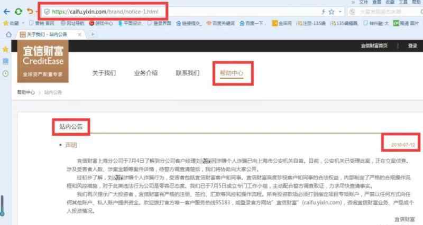Click the orange undo-close arrow icon

pos(30,11)
